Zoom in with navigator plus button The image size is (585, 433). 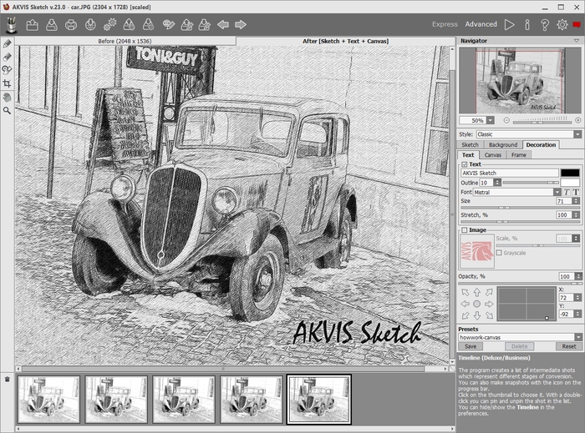(578, 120)
